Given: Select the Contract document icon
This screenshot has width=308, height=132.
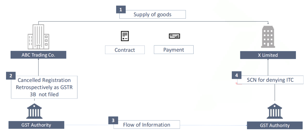Looking at the screenshot, I should [125, 36].
